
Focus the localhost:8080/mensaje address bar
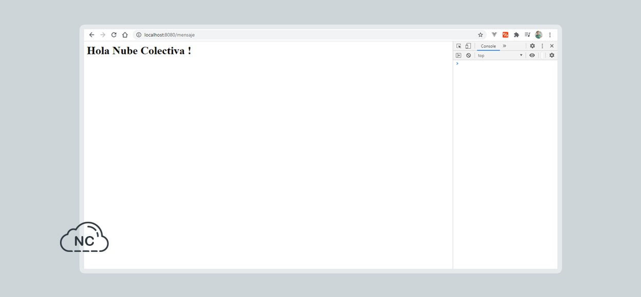309,35
